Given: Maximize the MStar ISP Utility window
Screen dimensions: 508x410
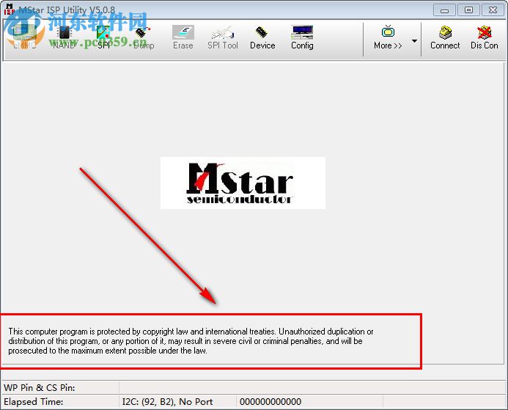Looking at the screenshot, I should click(x=468, y=10).
